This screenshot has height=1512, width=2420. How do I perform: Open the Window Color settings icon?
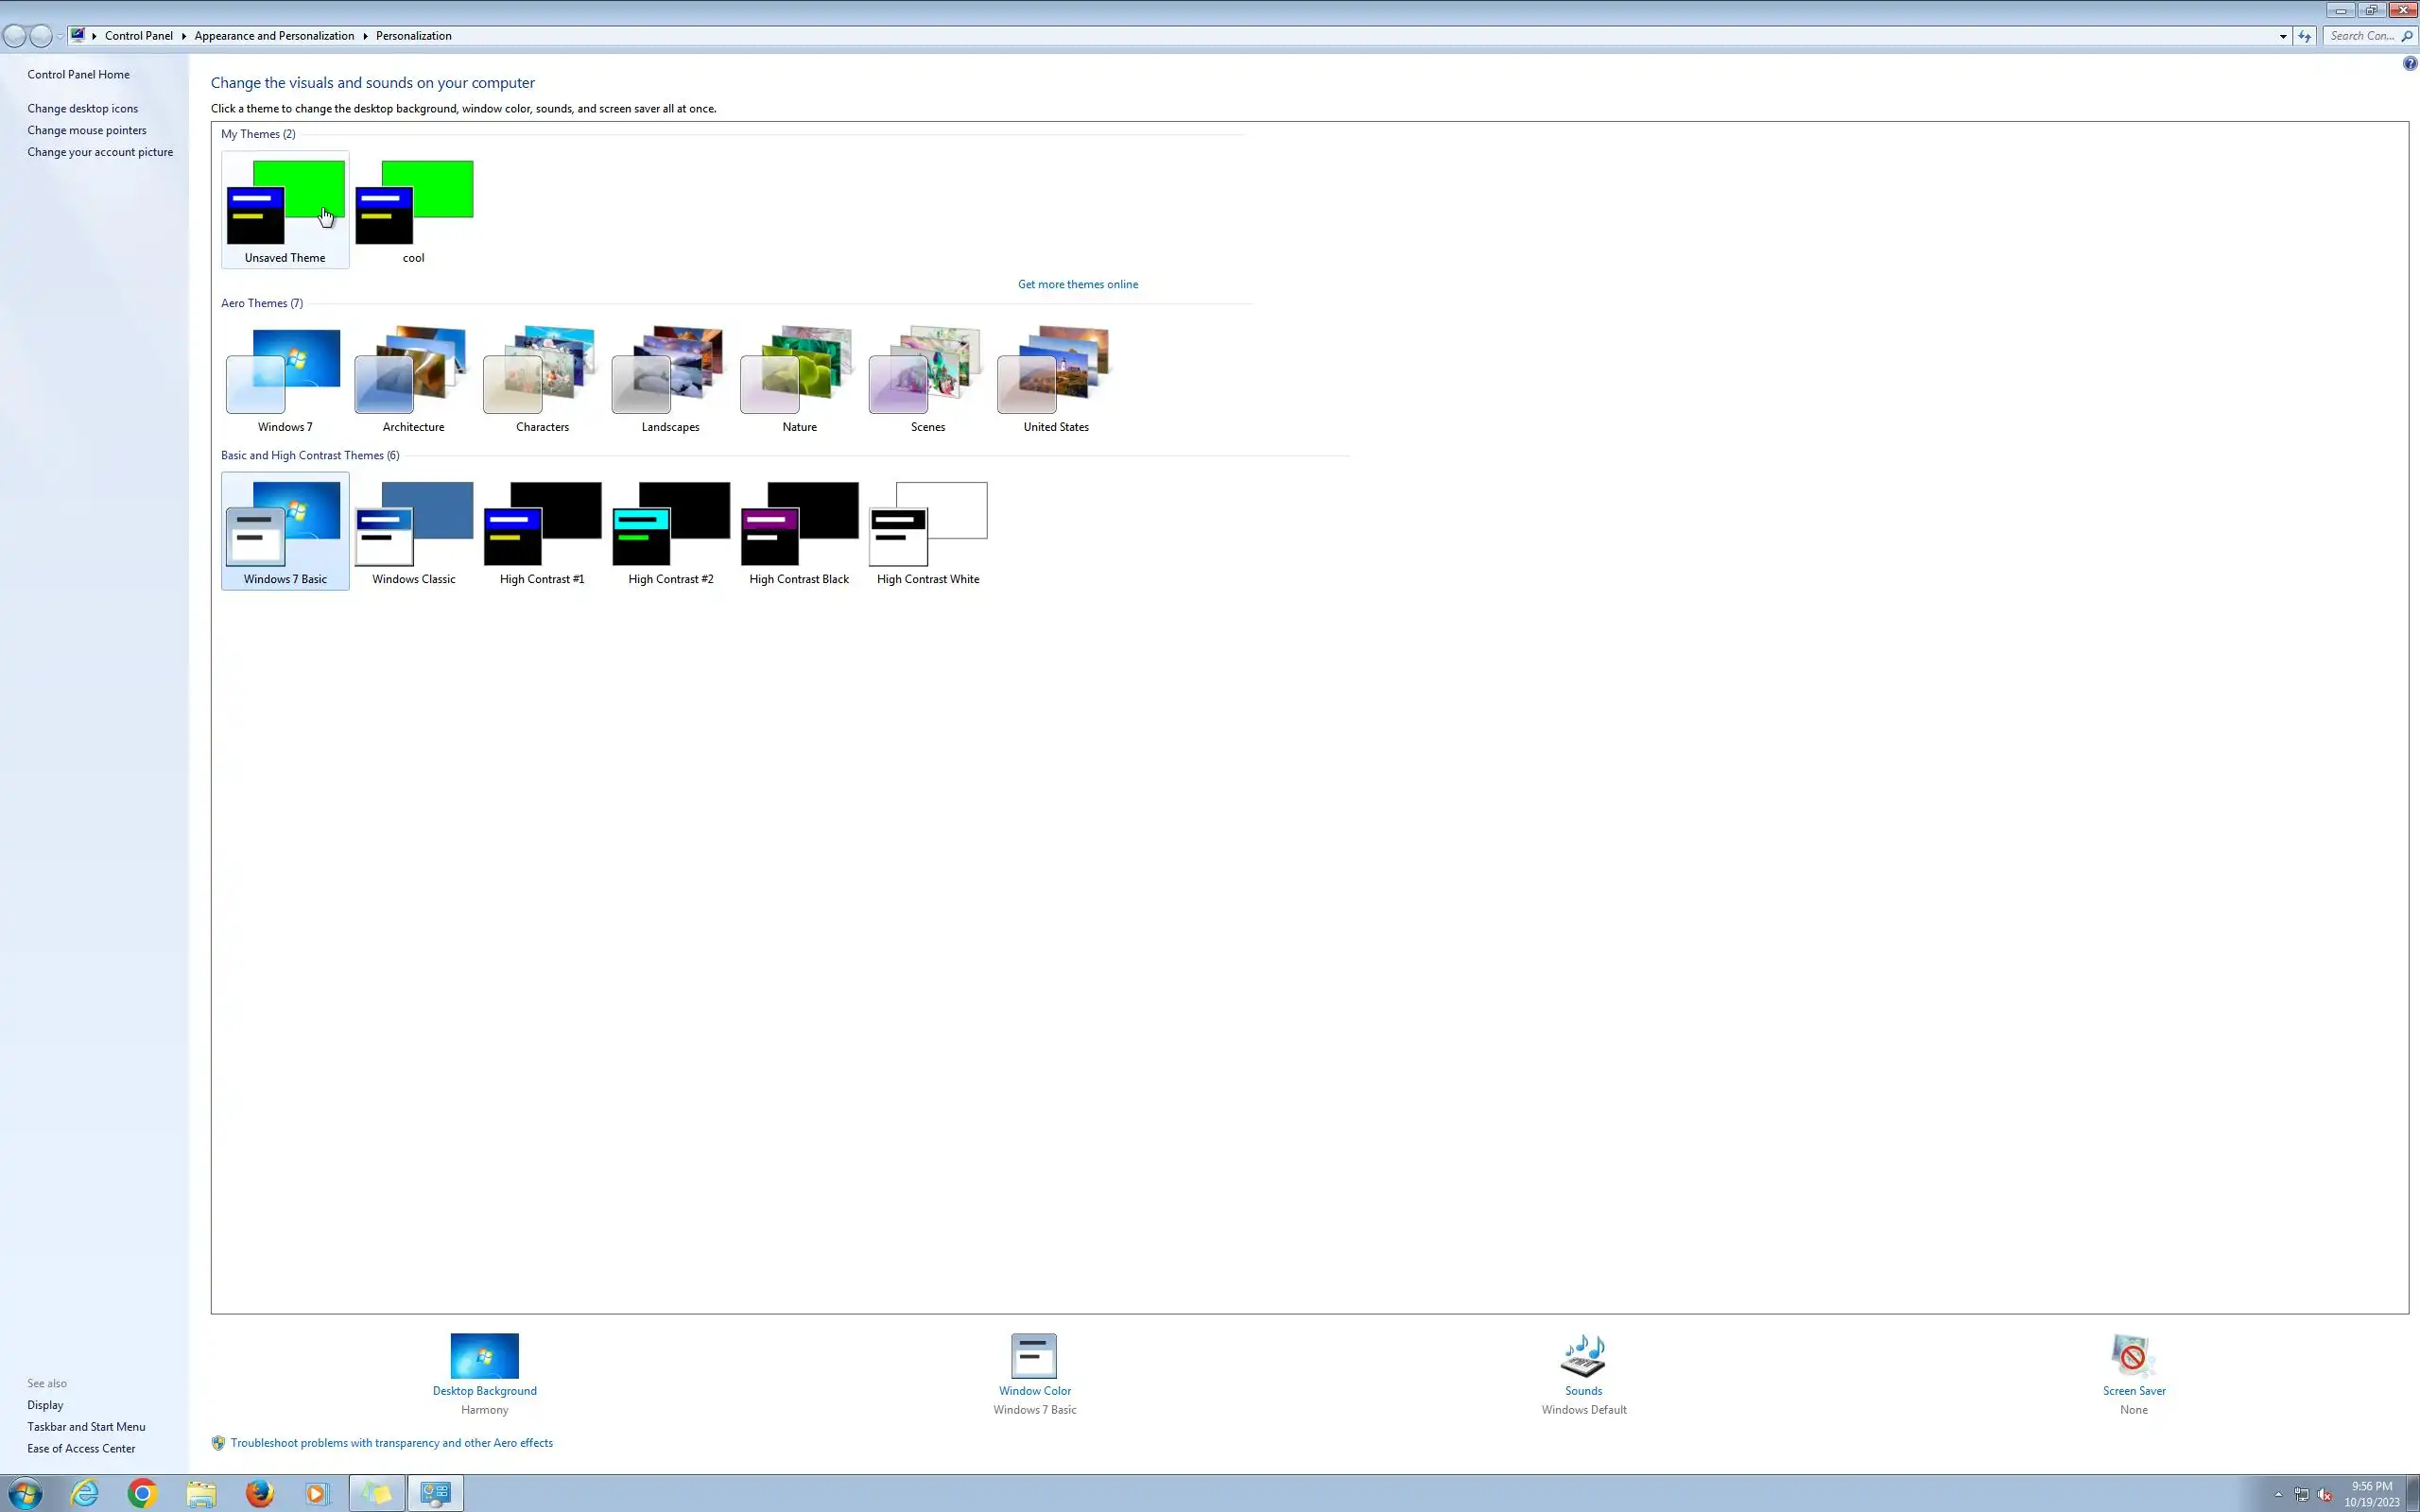[x=1034, y=1356]
